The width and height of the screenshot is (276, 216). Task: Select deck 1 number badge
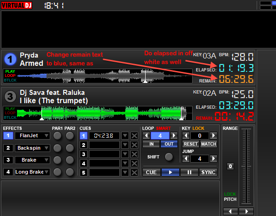tap(10, 59)
